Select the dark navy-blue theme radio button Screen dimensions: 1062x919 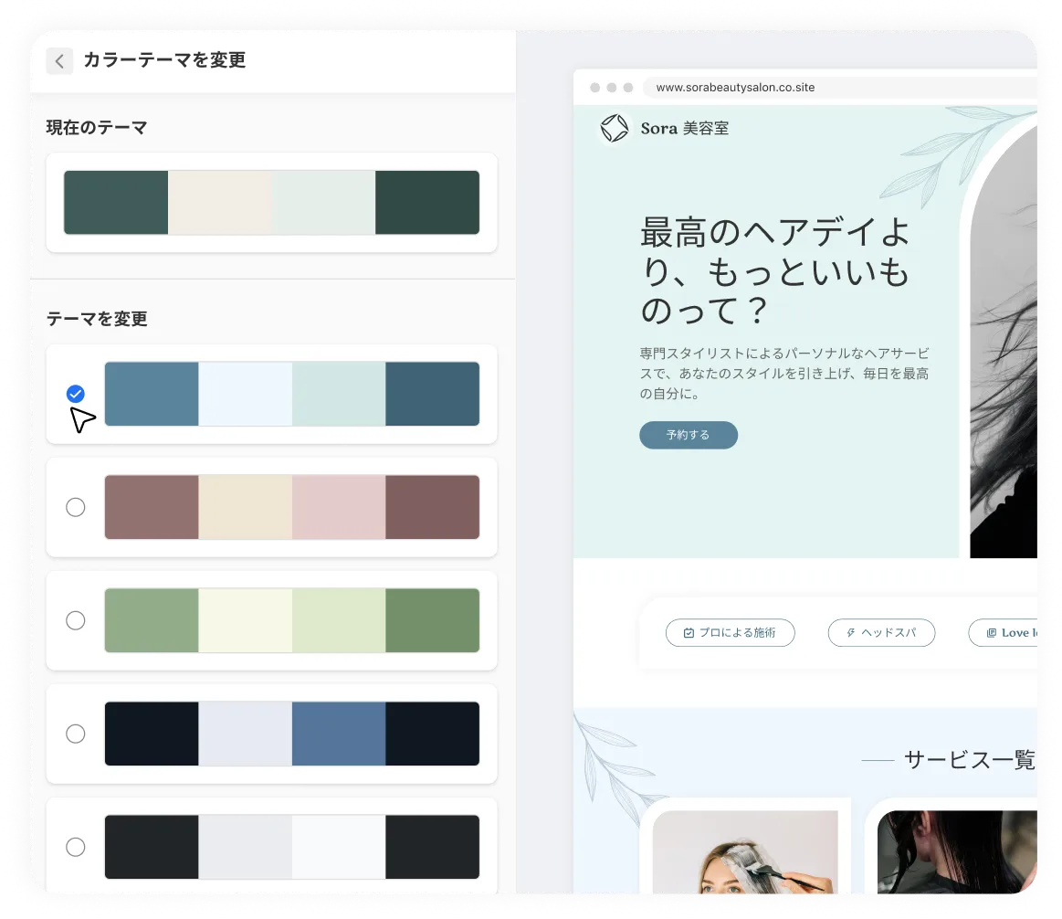(x=76, y=734)
